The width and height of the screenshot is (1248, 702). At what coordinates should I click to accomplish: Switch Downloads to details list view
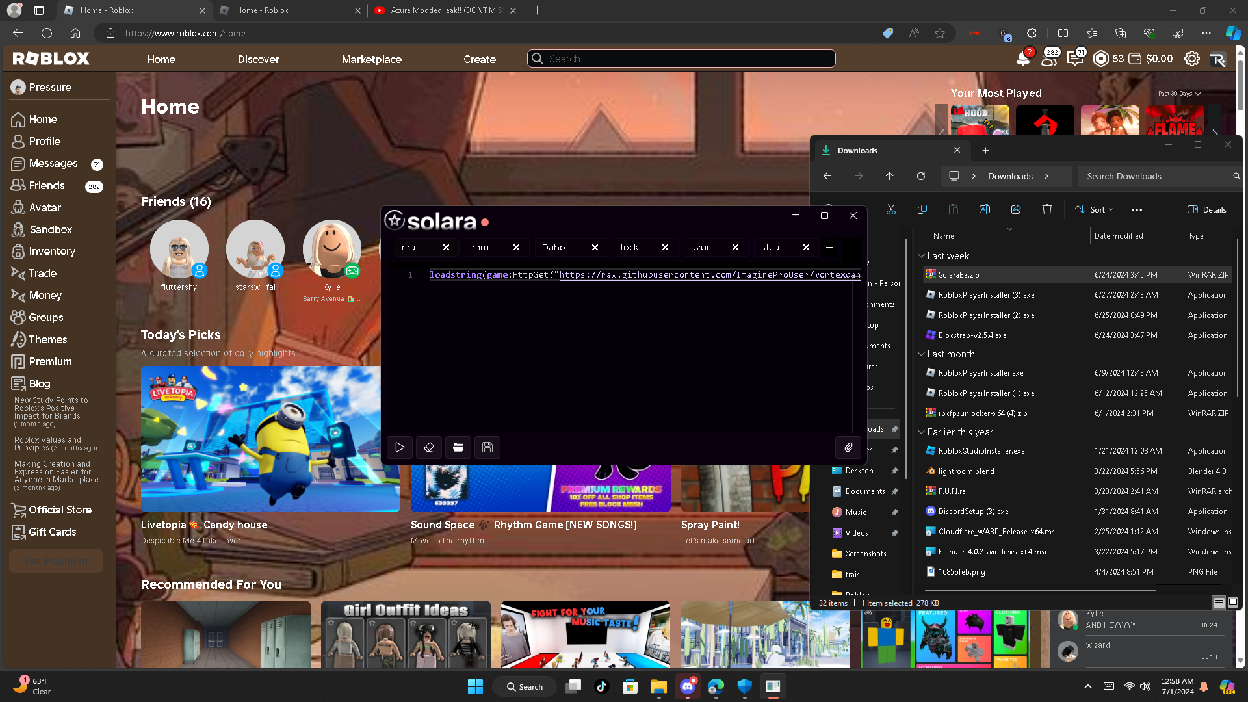click(x=1219, y=603)
